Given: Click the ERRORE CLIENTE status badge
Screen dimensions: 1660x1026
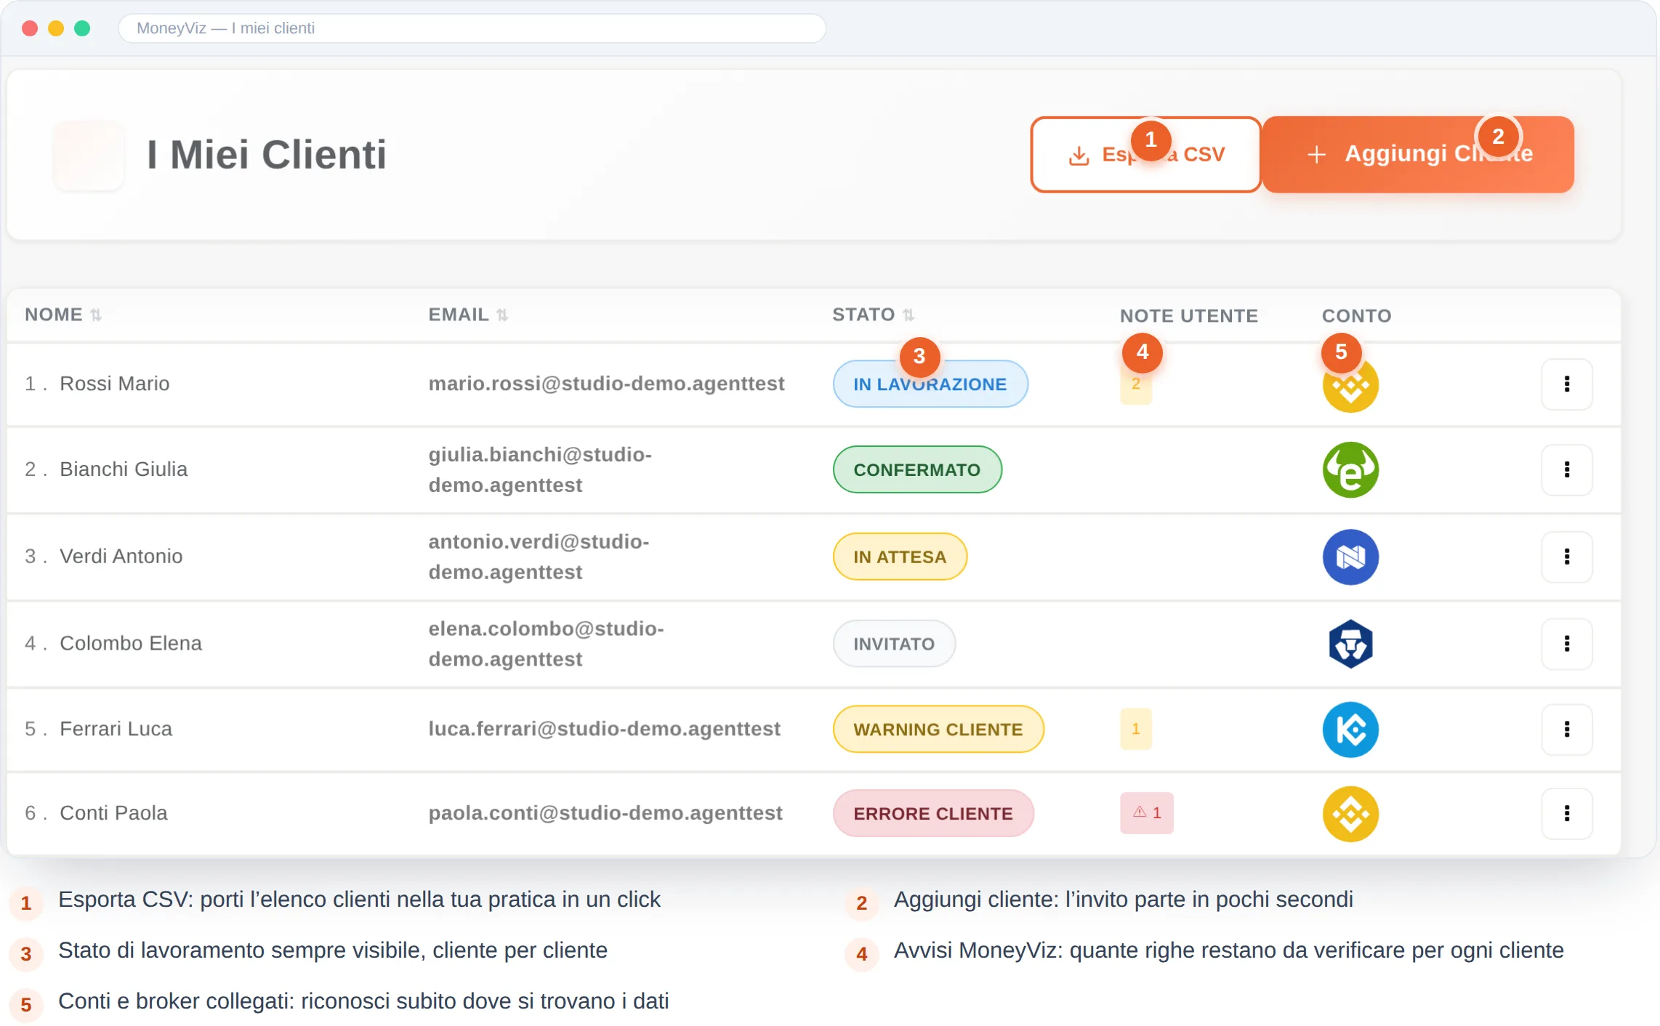Looking at the screenshot, I should pyautogui.click(x=933, y=813).
